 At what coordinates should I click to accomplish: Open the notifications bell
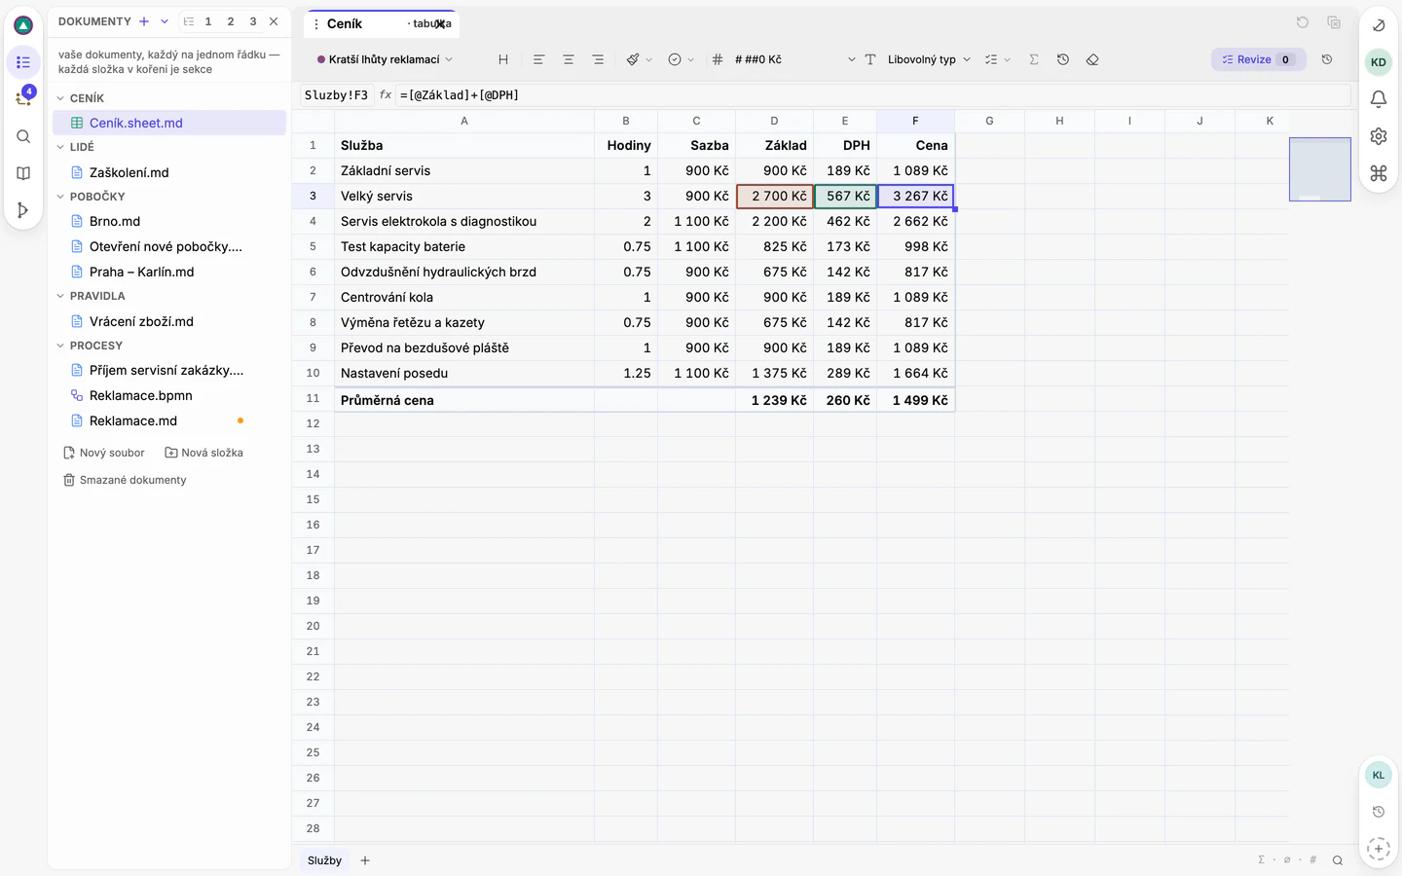1379,99
